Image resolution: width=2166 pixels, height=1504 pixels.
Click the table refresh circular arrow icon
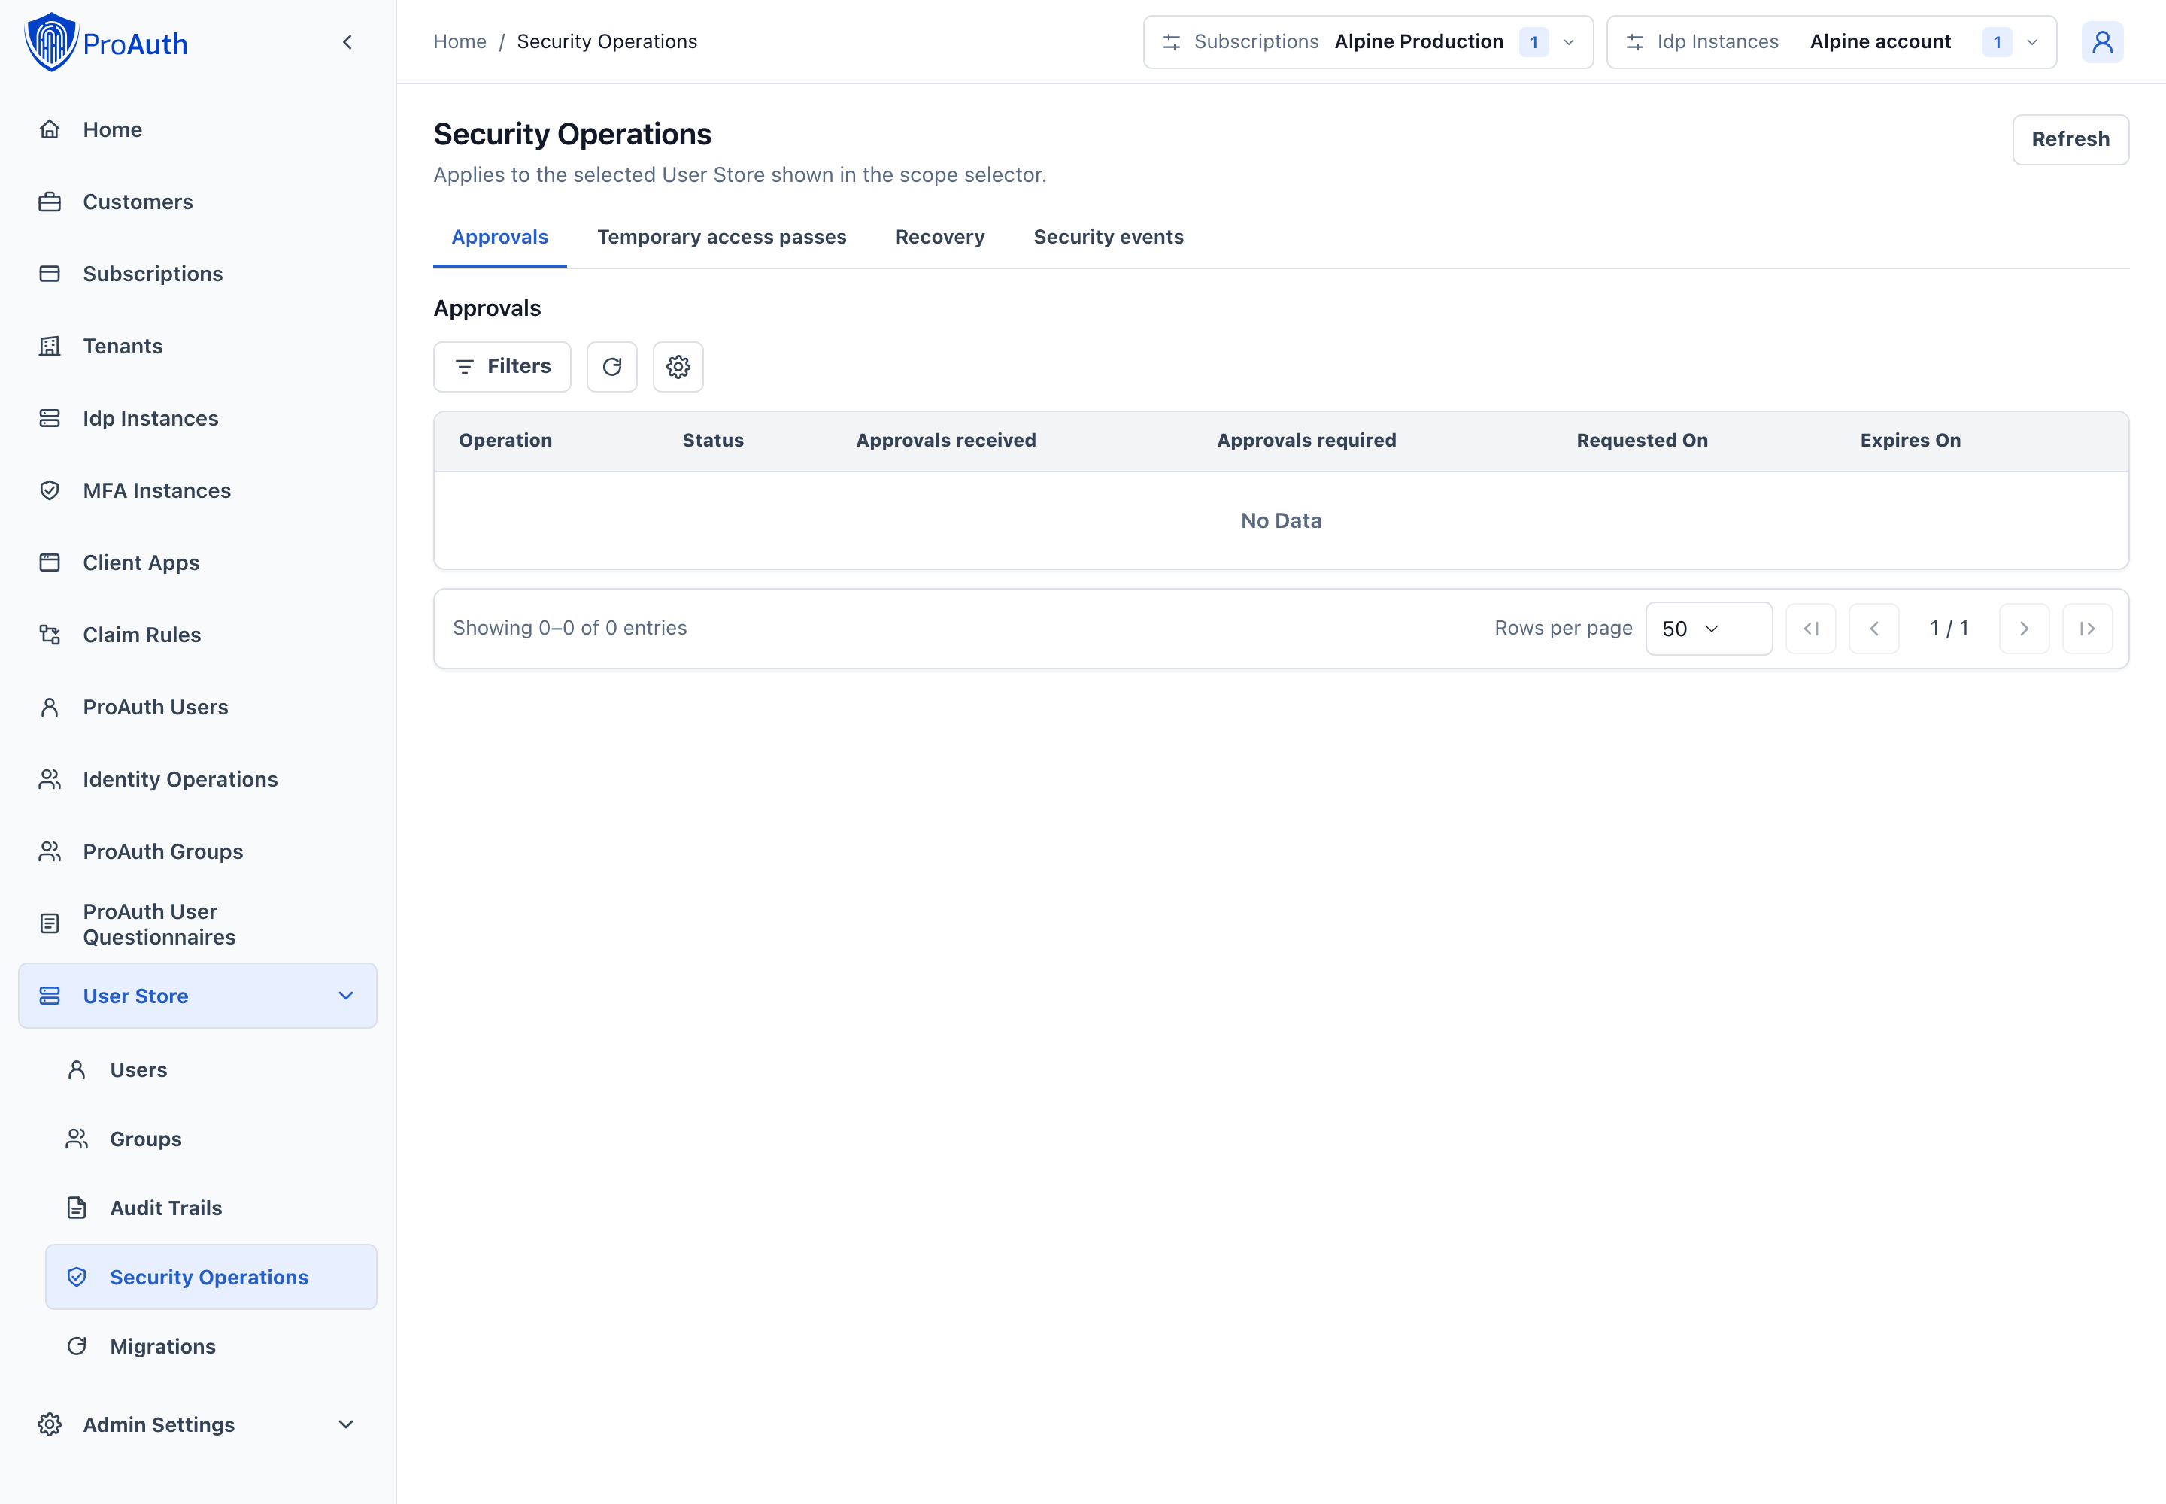[x=611, y=366]
